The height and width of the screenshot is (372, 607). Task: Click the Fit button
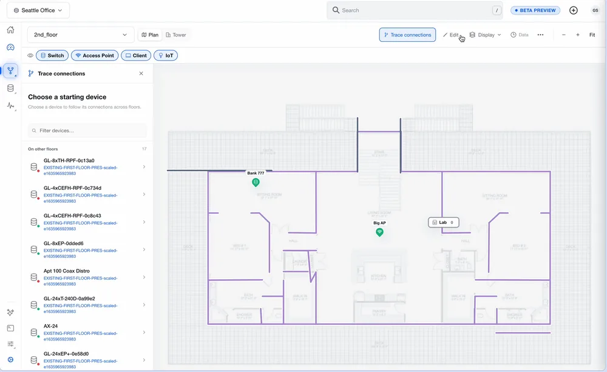pyautogui.click(x=592, y=35)
